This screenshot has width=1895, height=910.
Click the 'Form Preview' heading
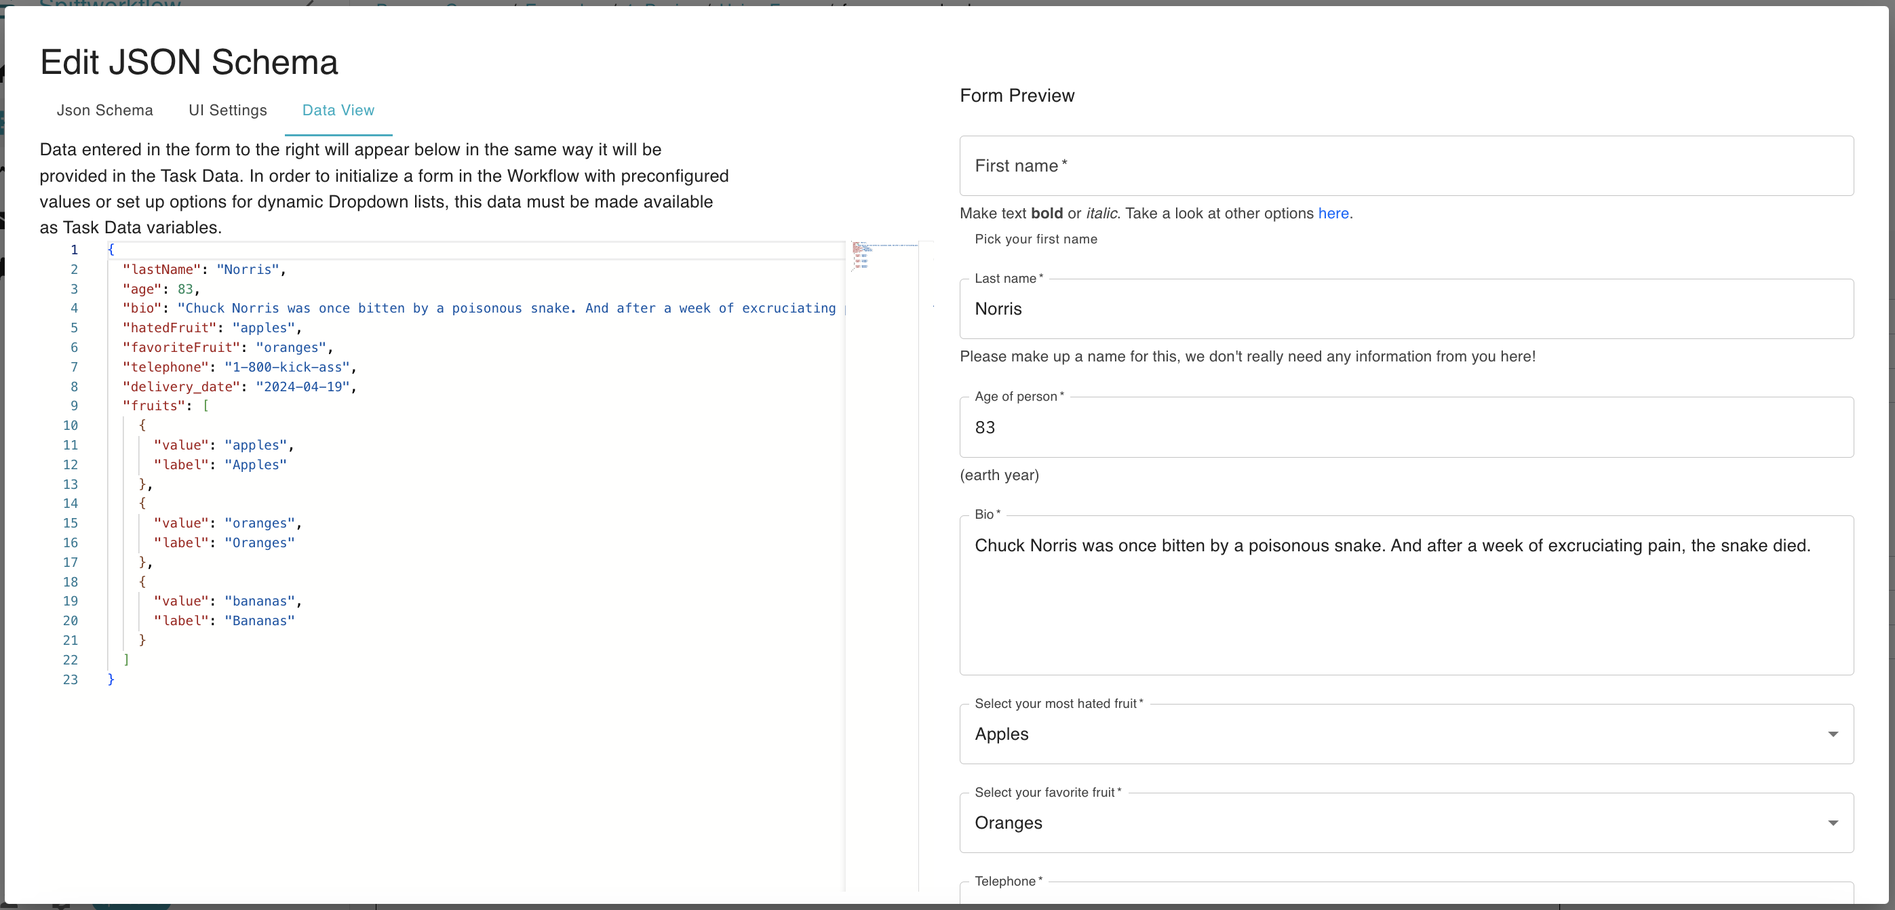1017,96
